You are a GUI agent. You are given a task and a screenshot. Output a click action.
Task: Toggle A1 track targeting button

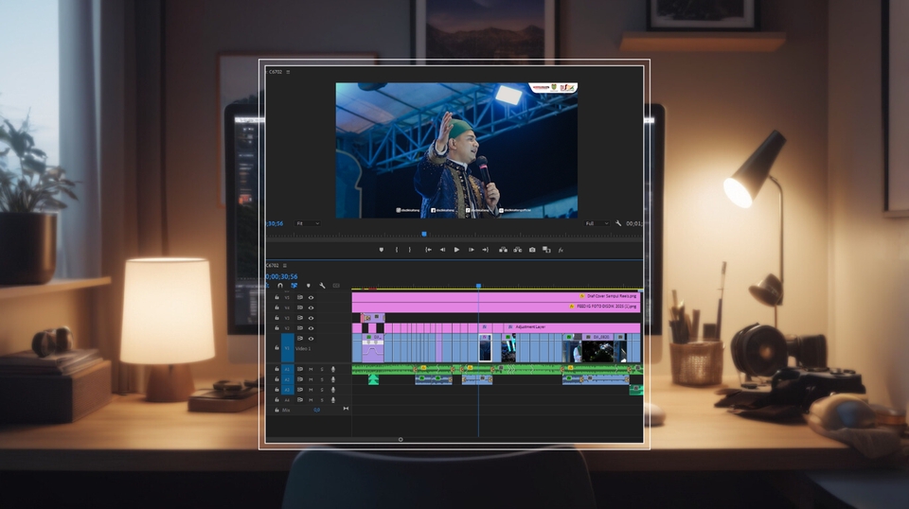[x=288, y=369]
